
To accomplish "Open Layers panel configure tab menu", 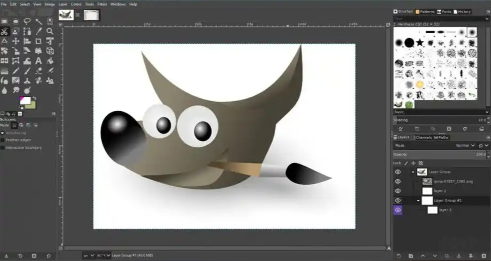I will point(488,138).
